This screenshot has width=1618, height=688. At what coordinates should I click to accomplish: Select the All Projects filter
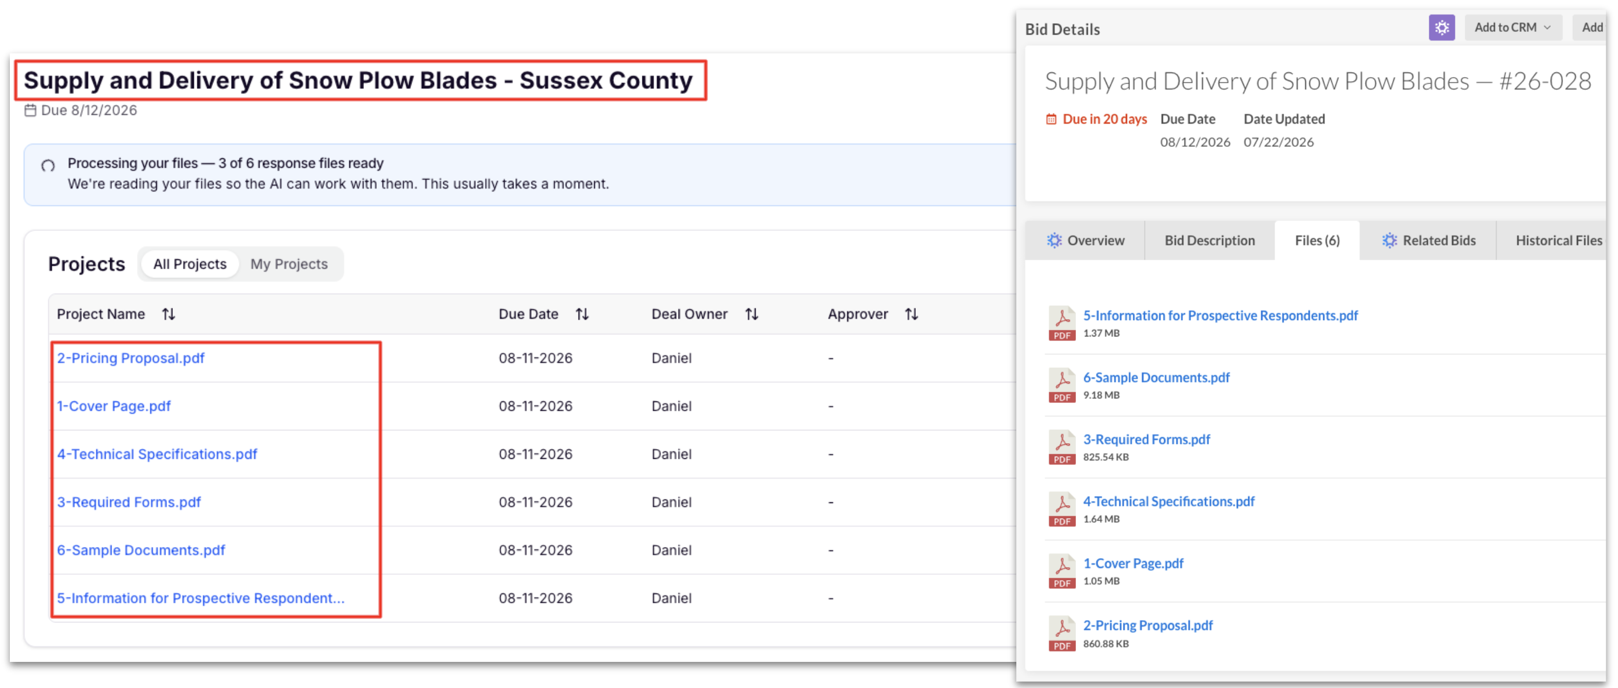[190, 265]
